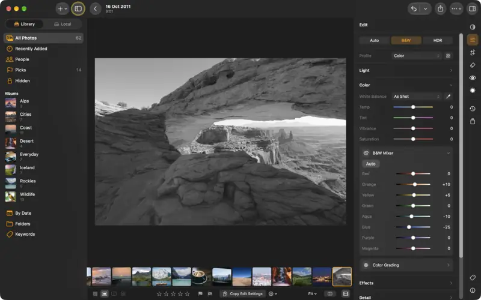Click the B&W Mixer Auto button
Screen dimensions: 481x300
coord(370,164)
